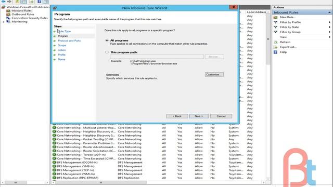Viewport: 333px width, 187px height.
Task: Select the Windows Firewall root node icon
Action: [4, 7]
